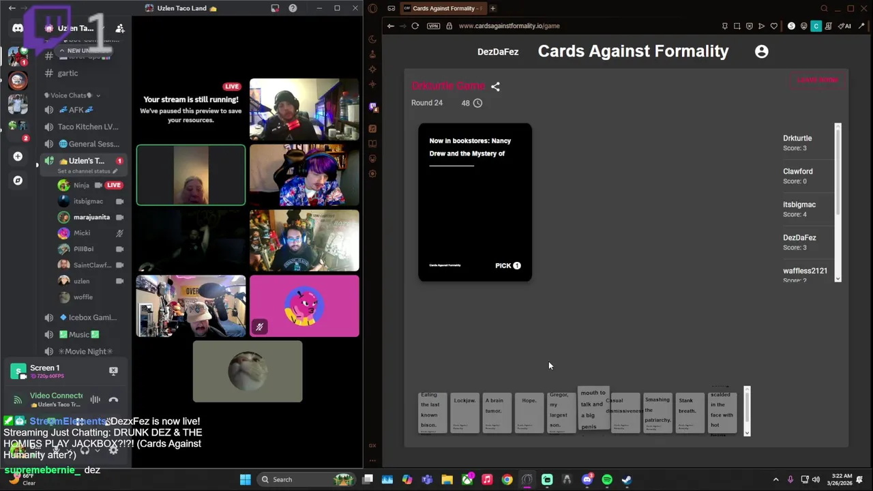873x491 pixels.
Task: Open Spotify from the taskbar
Action: click(x=607, y=479)
